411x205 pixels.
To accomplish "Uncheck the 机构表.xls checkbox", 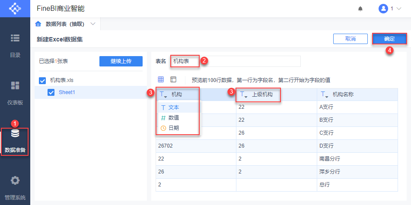I will point(42,80).
